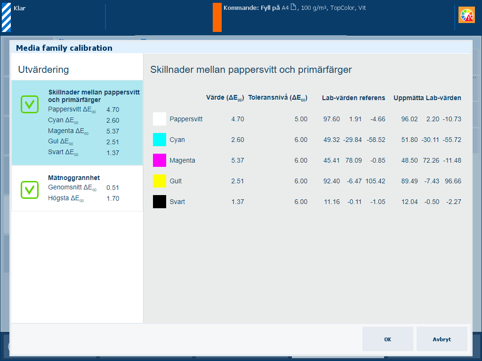Click the Svart row label in table
482x361 pixels.
pos(177,202)
